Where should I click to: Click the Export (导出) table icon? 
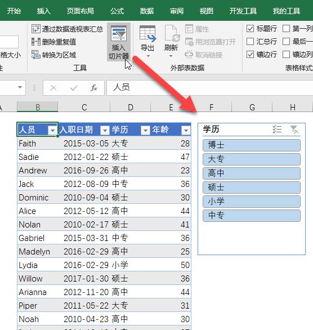pyautogui.click(x=147, y=34)
